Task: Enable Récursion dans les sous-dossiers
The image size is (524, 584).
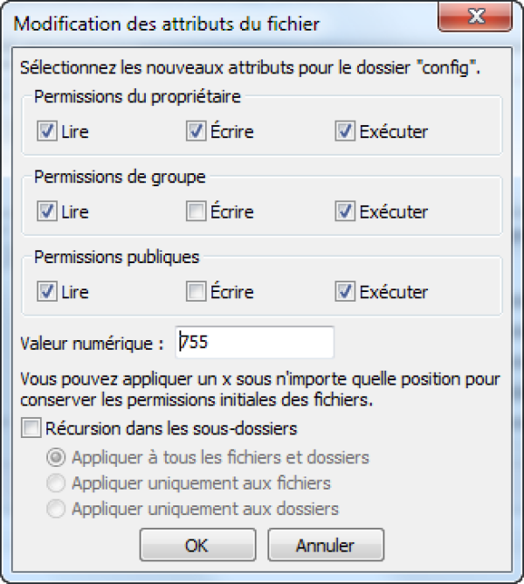Action: click(31, 428)
